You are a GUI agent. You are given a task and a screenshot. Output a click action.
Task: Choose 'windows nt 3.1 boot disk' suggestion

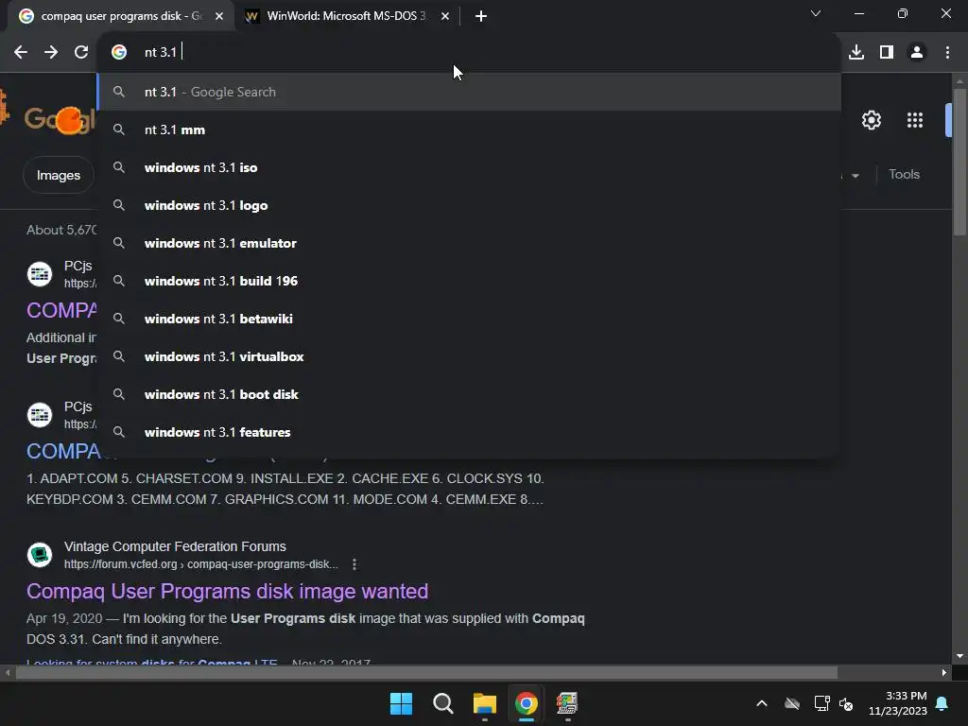pyautogui.click(x=469, y=394)
